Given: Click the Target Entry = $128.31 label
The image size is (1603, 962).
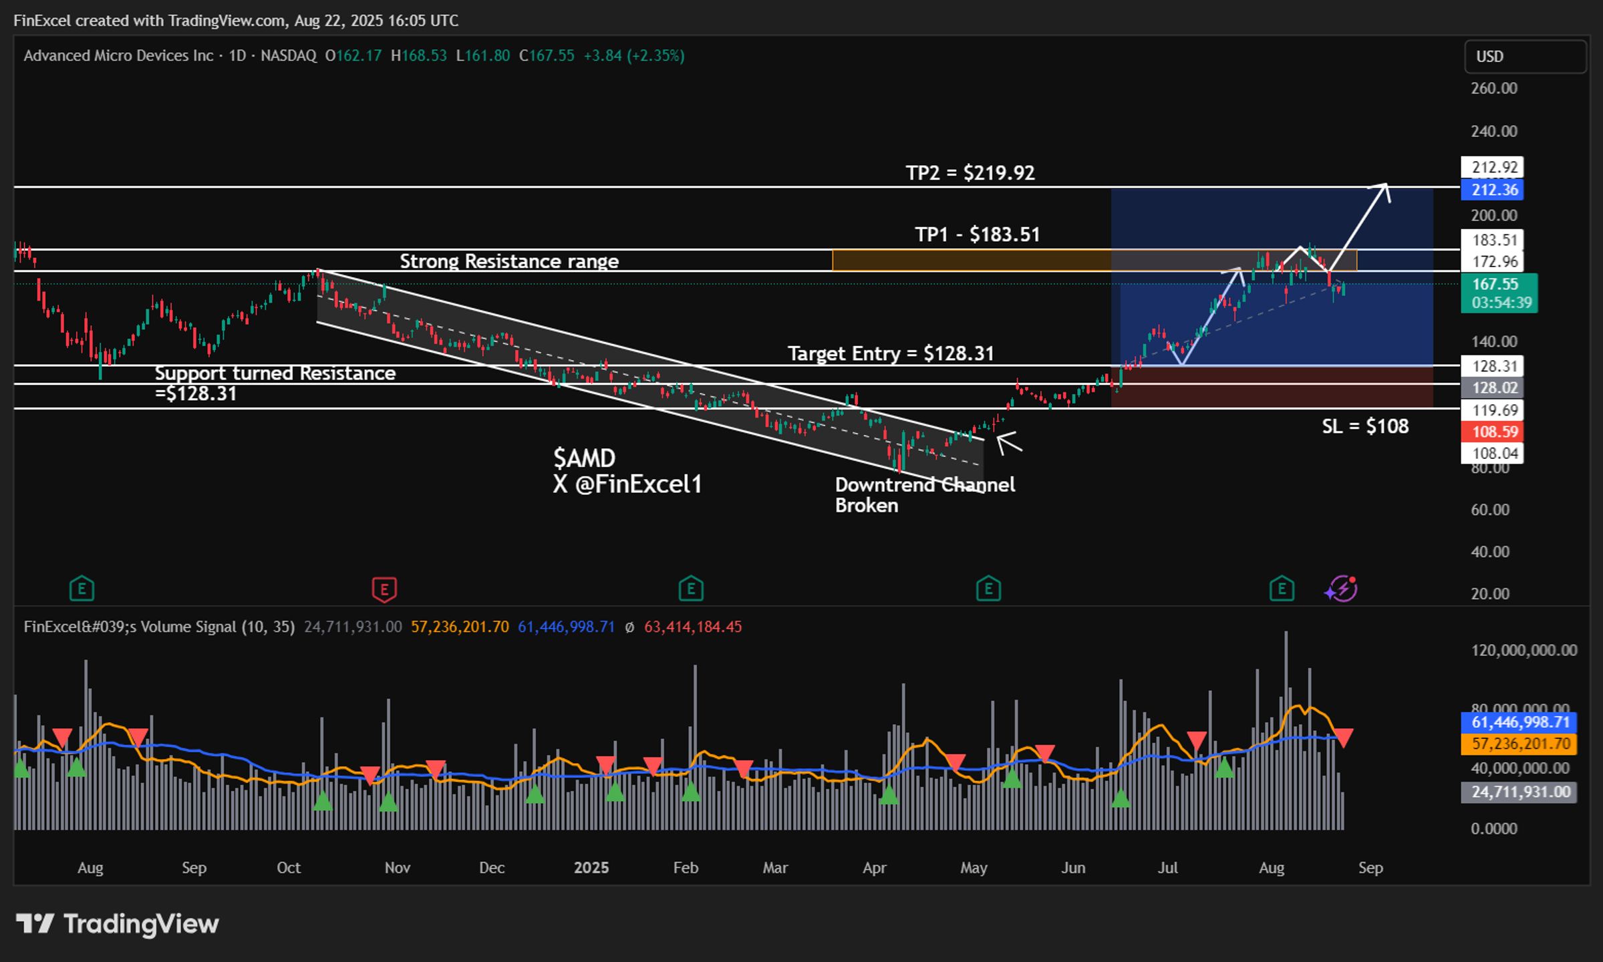Looking at the screenshot, I should point(891,353).
